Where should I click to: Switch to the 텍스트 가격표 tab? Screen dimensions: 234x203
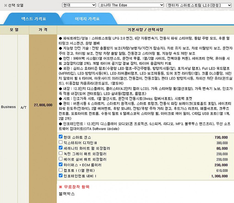coord(34,19)
